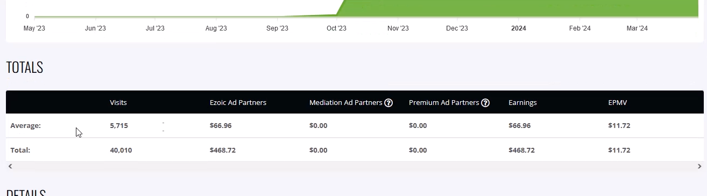Viewport: 707px width, 196px height.
Task: Click the horizontal scrollbar track below the table
Action: pos(354,167)
